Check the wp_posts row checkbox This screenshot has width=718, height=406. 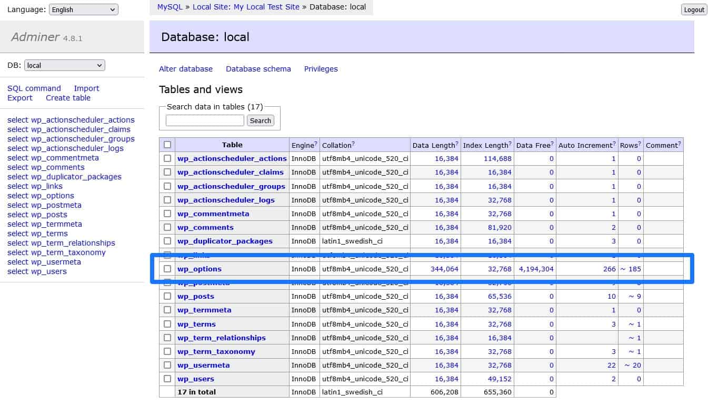pyautogui.click(x=167, y=296)
